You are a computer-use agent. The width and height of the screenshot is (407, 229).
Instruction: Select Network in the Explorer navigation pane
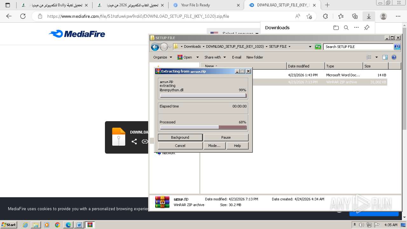coord(169,153)
